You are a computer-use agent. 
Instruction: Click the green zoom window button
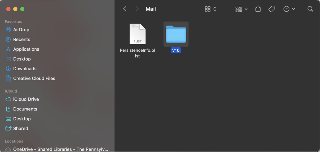coord(22,9)
